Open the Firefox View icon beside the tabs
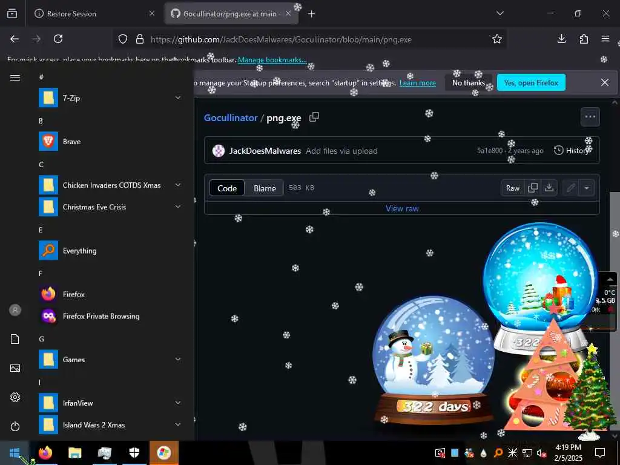 12,13
